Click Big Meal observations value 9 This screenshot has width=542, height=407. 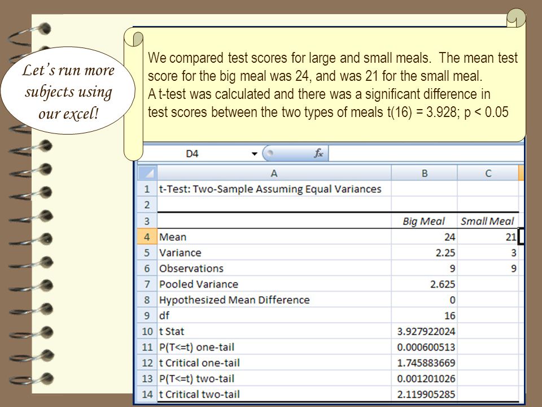point(424,268)
